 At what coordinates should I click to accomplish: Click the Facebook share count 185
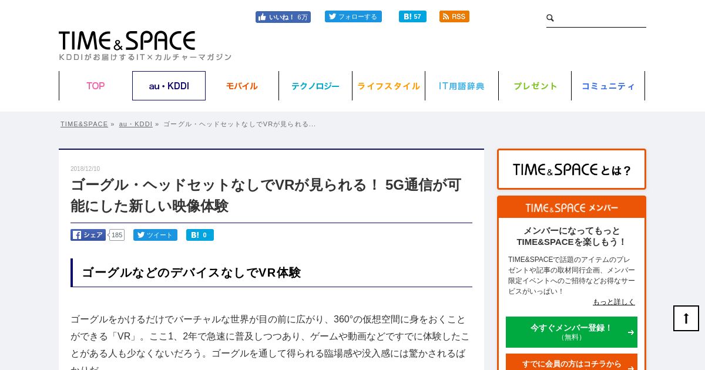(x=117, y=235)
